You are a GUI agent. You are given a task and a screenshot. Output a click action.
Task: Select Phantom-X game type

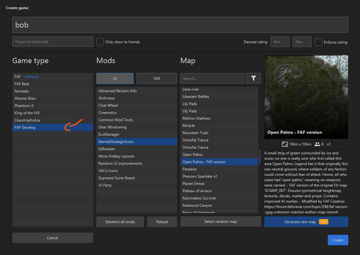tap(52, 106)
